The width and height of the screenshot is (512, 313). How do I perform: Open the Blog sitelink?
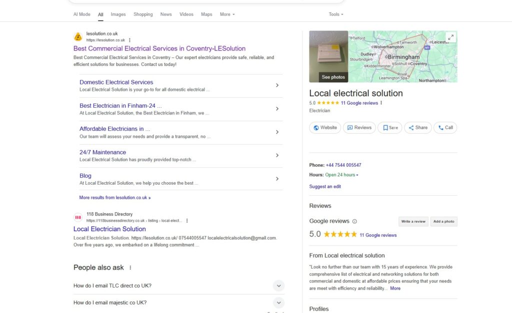pyautogui.click(x=85, y=176)
